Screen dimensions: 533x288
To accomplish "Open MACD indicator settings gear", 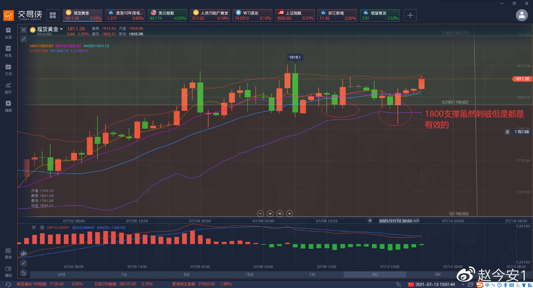I will click(42, 228).
